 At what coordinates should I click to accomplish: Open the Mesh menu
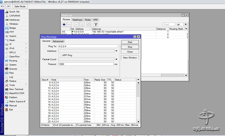point(12,40)
